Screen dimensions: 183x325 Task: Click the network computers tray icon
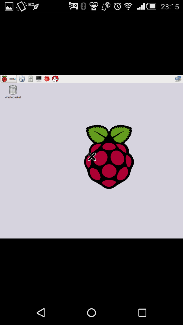pos(178,79)
